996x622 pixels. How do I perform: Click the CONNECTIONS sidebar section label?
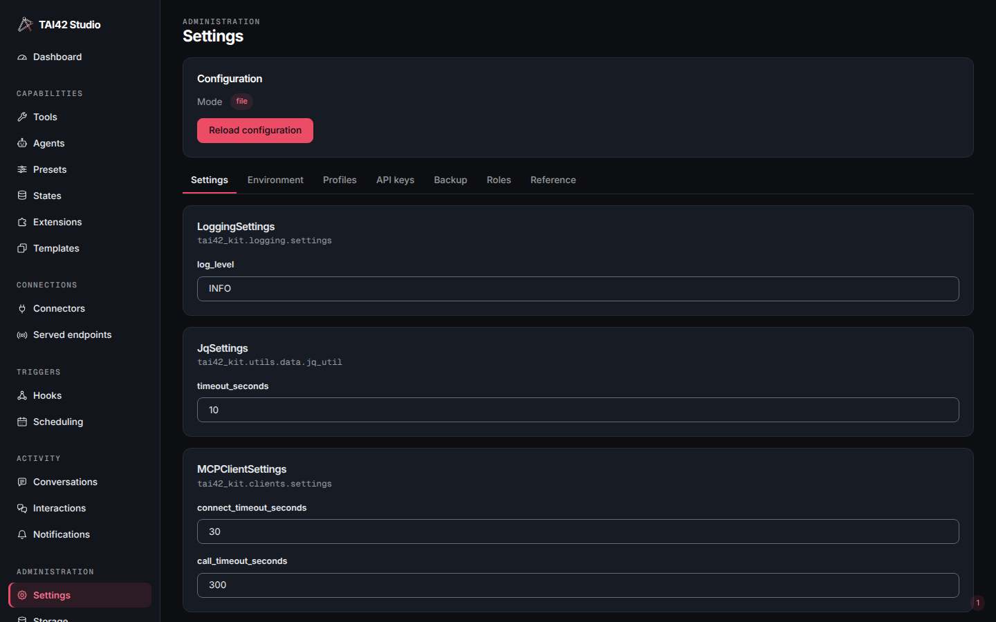(47, 285)
